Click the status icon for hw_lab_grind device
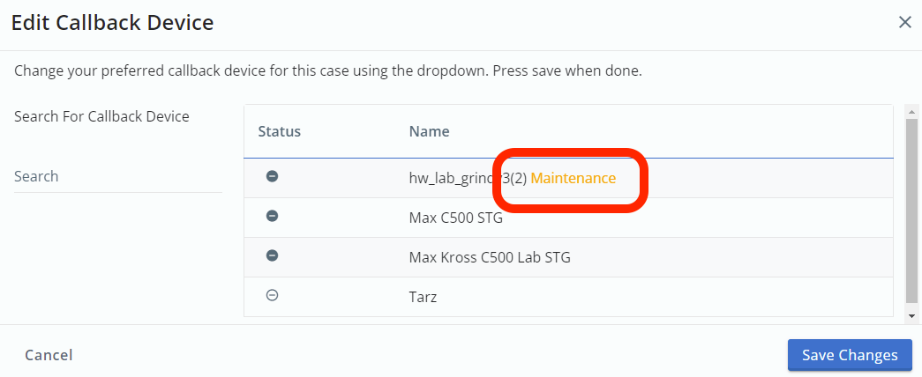The height and width of the screenshot is (377, 922). coord(272,176)
